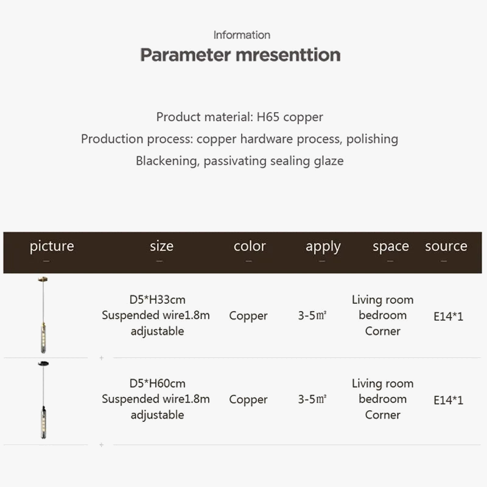Screen dimensions: 487x487
Task: Click "Copper" in the D5*H60cm row
Action: [248, 400]
